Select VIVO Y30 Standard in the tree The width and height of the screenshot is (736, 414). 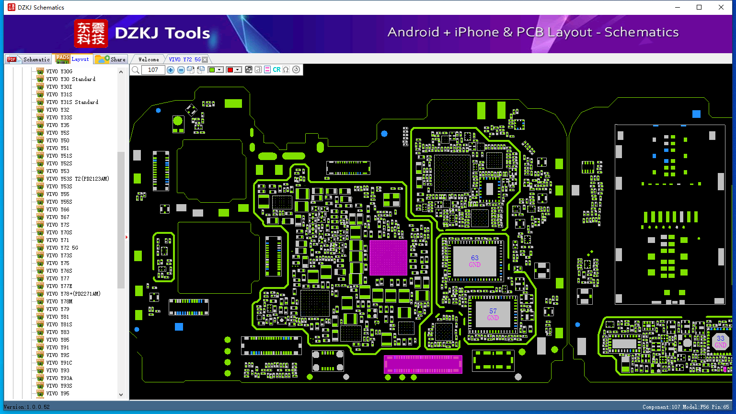coord(71,79)
